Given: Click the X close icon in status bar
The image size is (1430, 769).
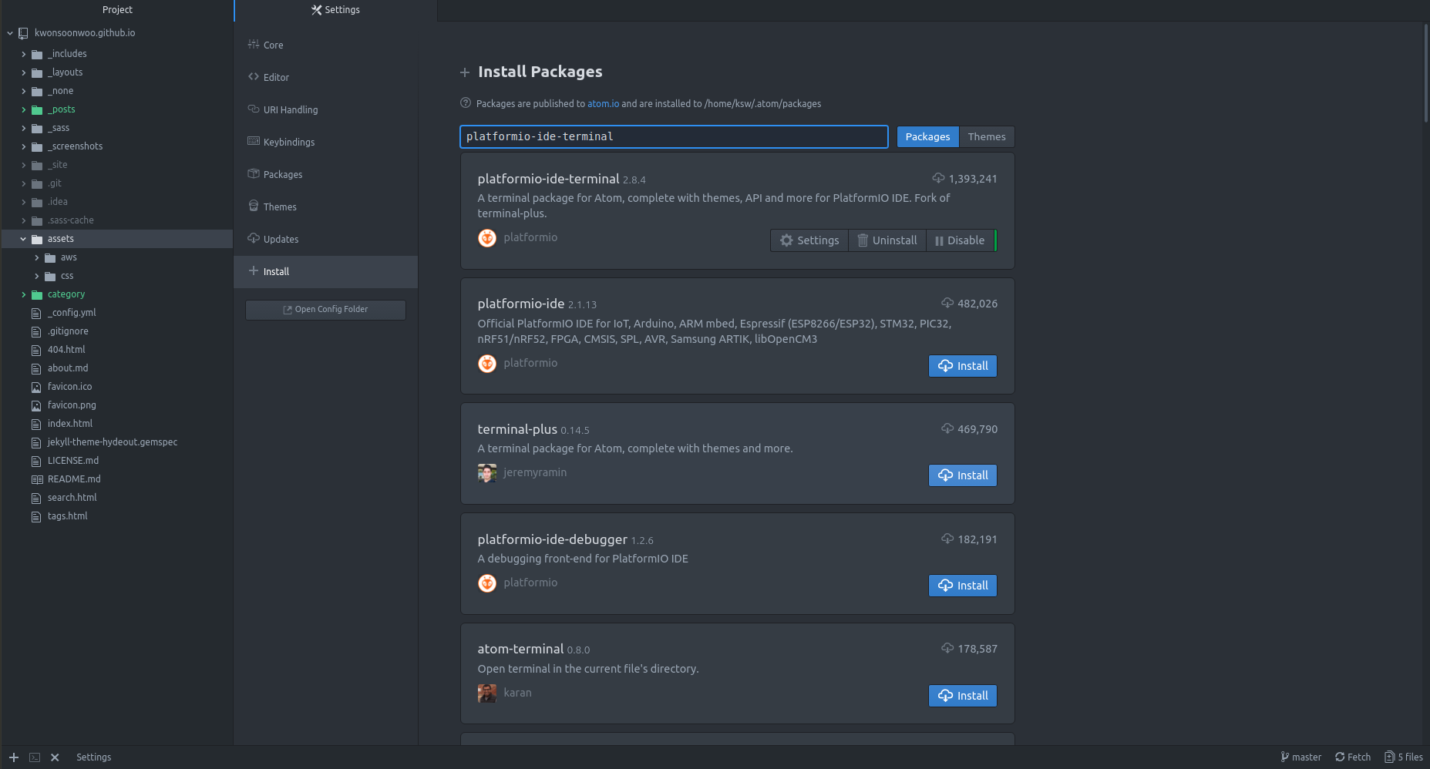Looking at the screenshot, I should pyautogui.click(x=55, y=757).
